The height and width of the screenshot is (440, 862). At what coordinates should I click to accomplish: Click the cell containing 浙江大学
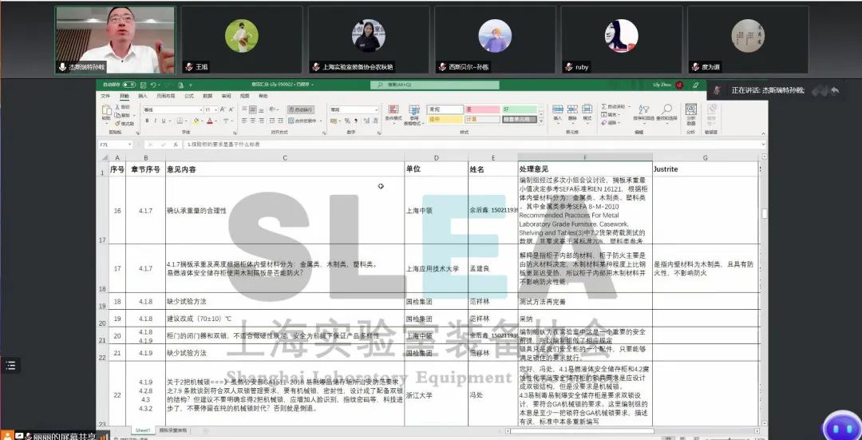pos(436,394)
